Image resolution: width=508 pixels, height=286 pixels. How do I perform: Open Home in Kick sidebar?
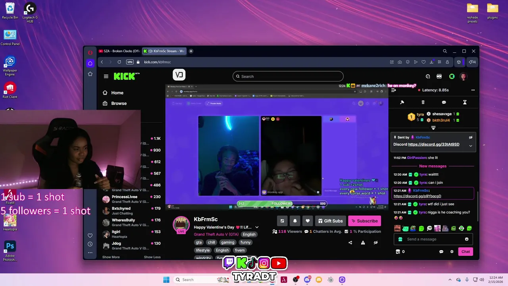113,93
